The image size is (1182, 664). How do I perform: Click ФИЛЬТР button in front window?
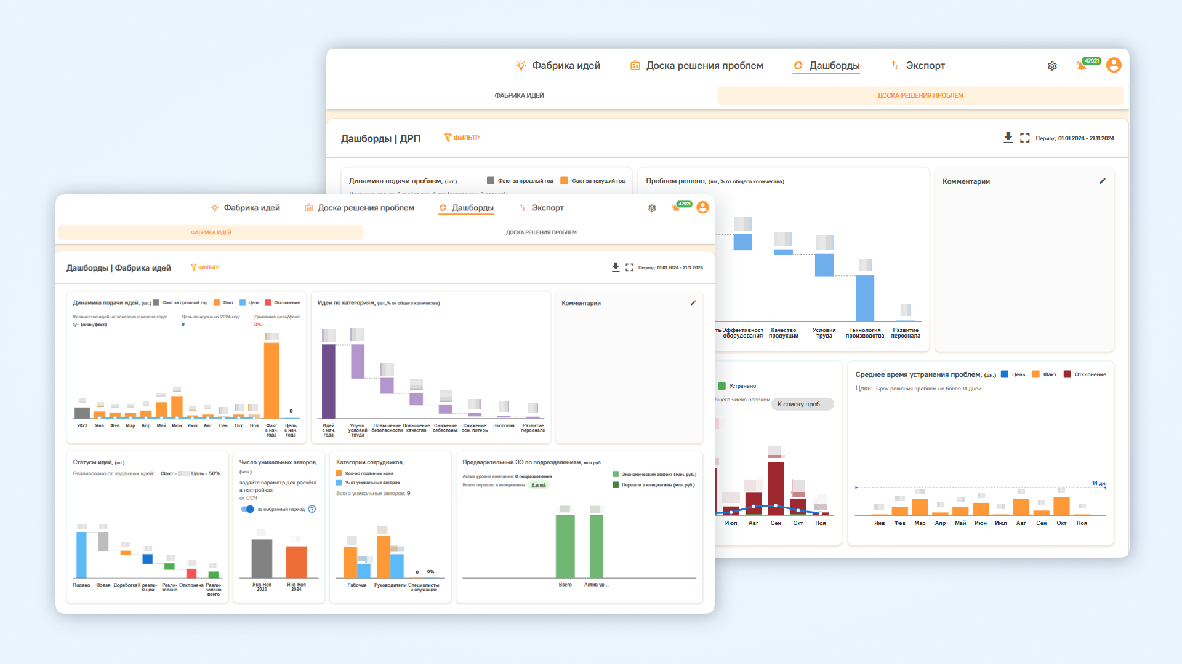coord(205,267)
